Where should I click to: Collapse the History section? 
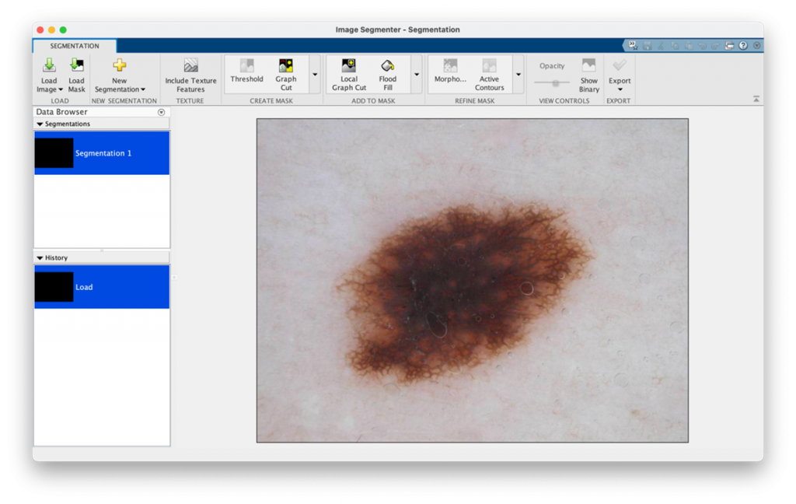[x=40, y=258]
